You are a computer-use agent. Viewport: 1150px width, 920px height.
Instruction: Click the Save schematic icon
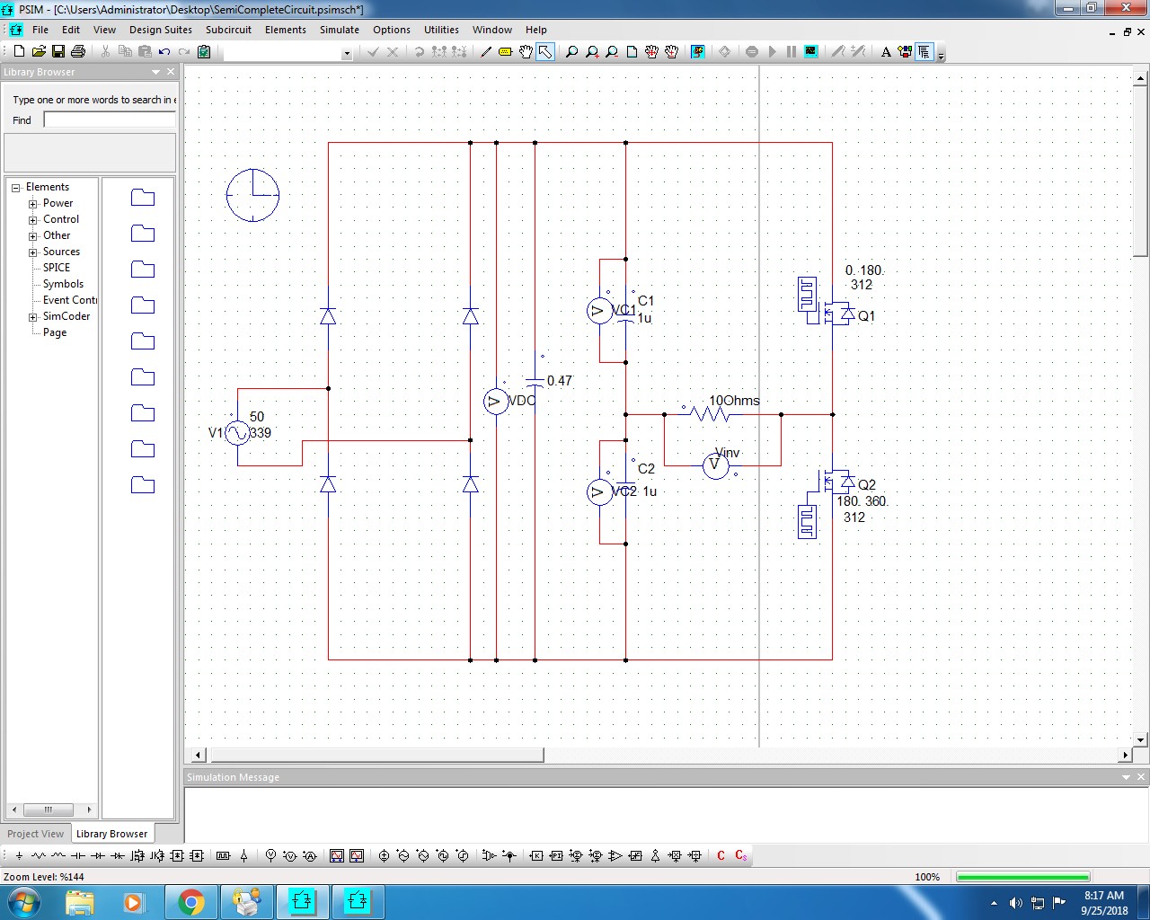58,51
